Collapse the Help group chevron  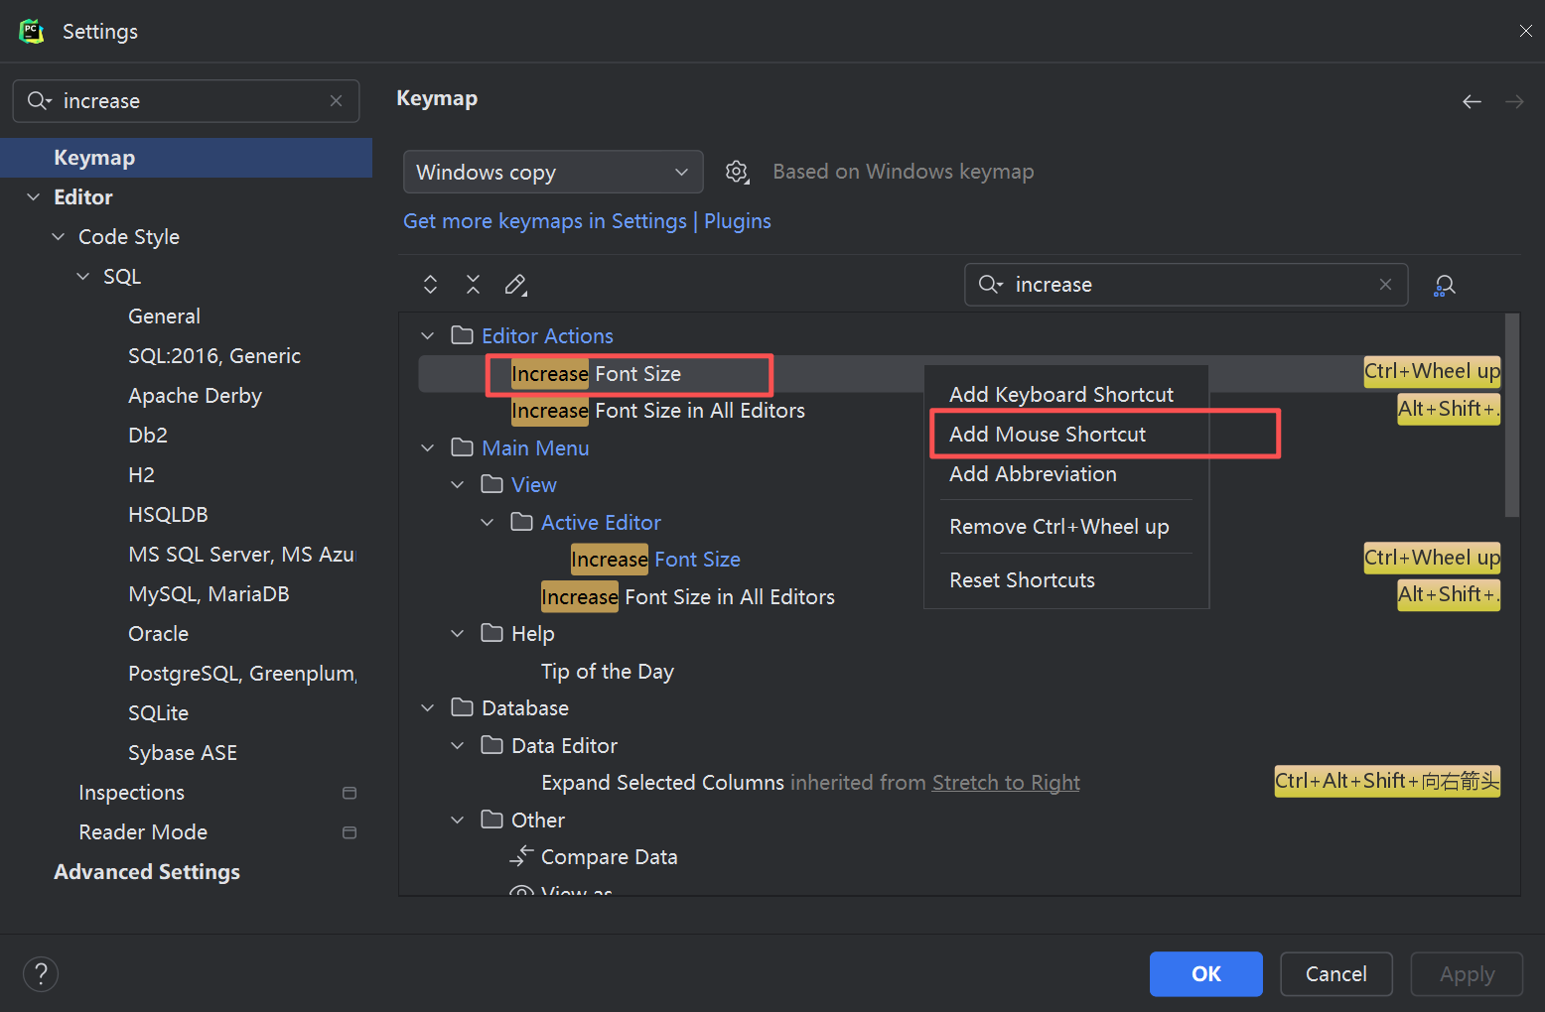click(x=458, y=634)
